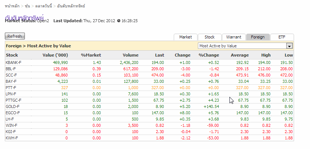Select the GOLD-F stock symbol
This screenshot has width=310, height=149.
coord(13,107)
